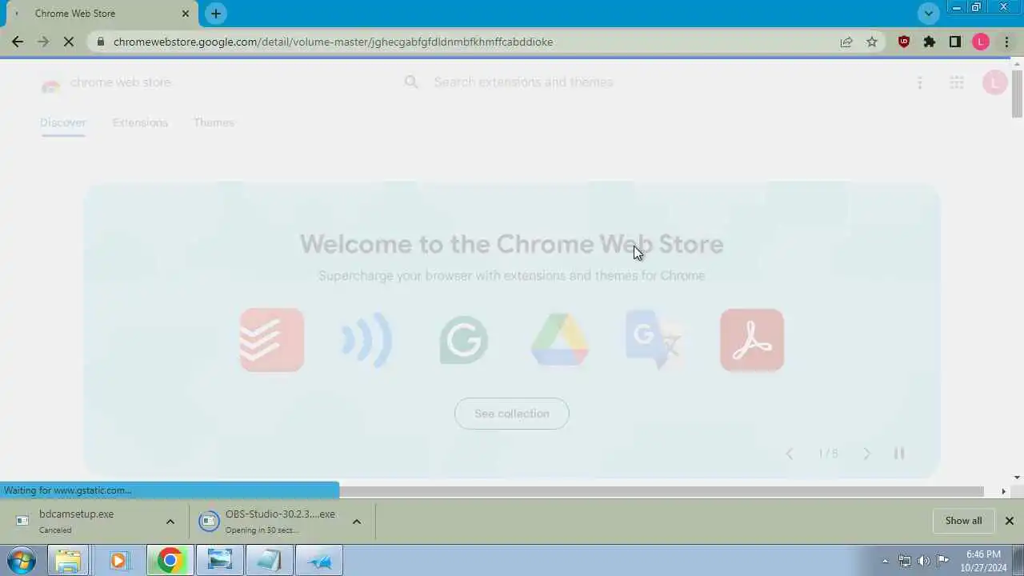Expand options for bdcamsetup.exe download

170,522
